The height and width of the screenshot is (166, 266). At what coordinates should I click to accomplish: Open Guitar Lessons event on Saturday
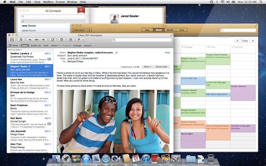tap(243, 93)
